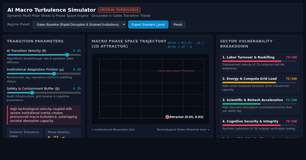Click Critical Bifurcation Threshold label
306x160 pixels.
(x=175, y=71)
